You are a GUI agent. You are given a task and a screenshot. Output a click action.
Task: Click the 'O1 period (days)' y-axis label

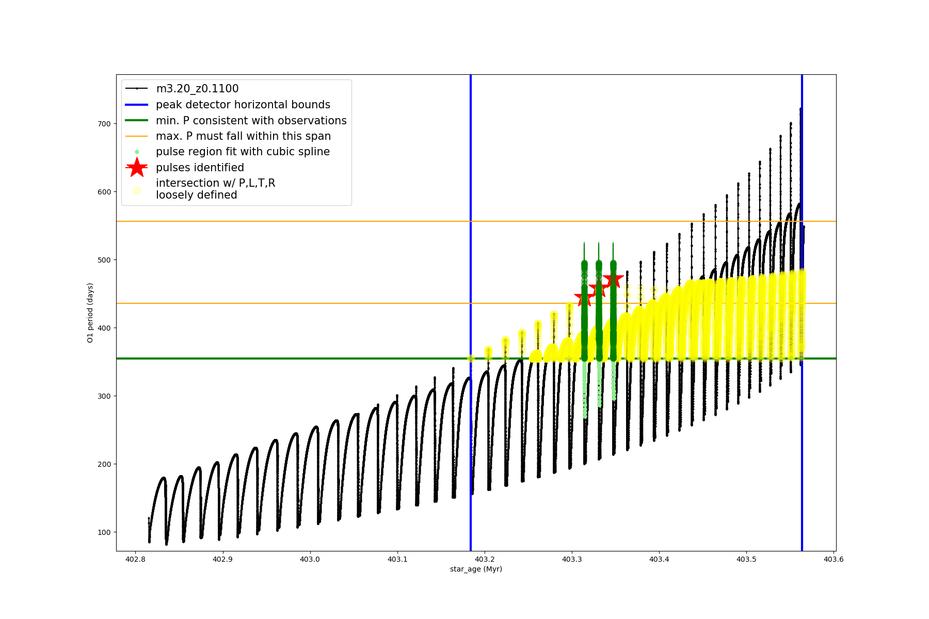point(90,313)
